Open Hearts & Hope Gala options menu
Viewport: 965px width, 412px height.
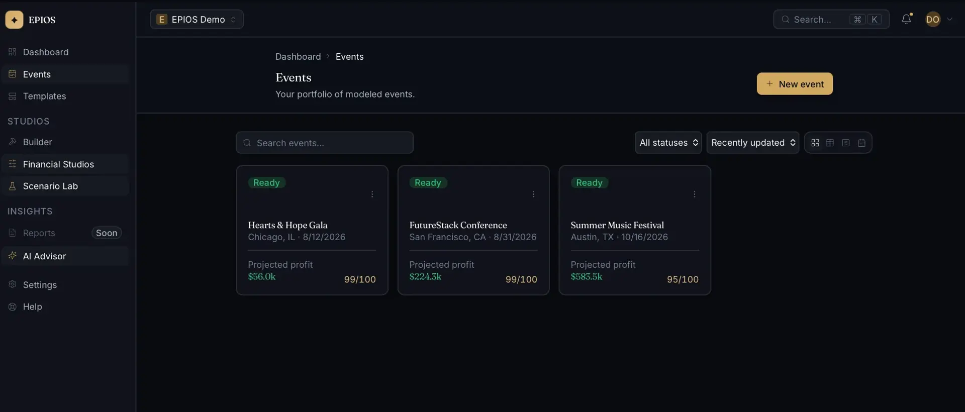(372, 194)
